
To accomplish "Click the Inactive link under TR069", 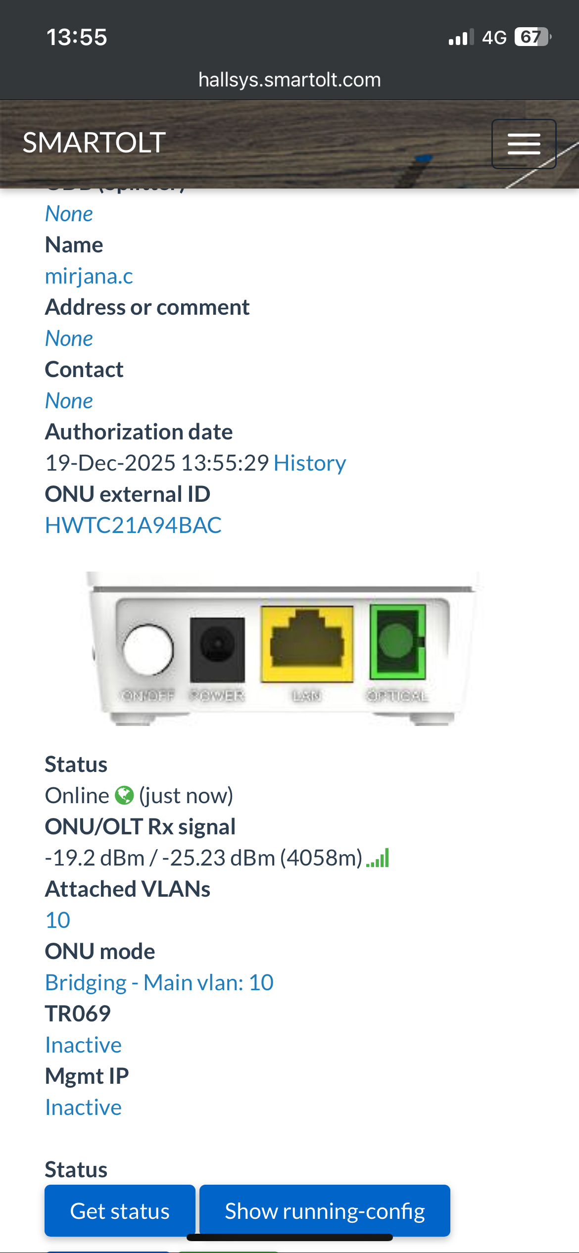I will click(83, 1045).
